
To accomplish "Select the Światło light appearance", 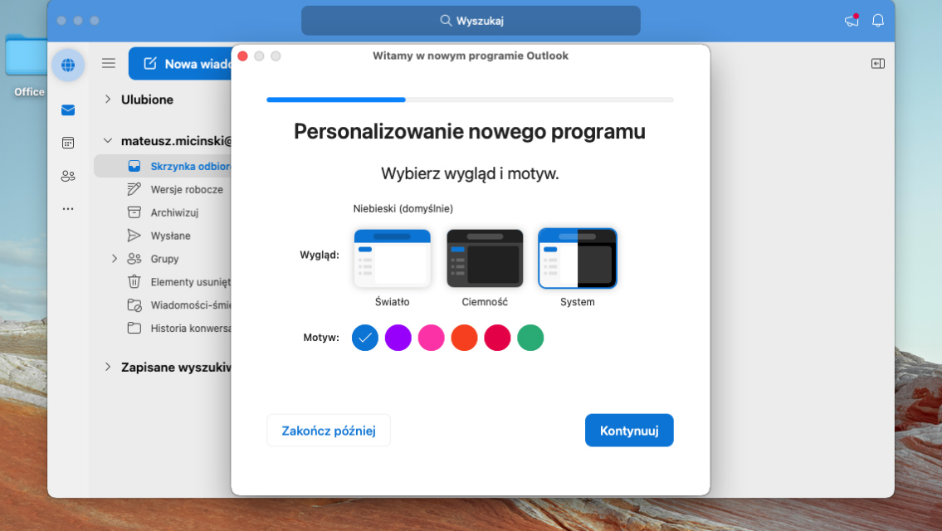I will pos(393,258).
